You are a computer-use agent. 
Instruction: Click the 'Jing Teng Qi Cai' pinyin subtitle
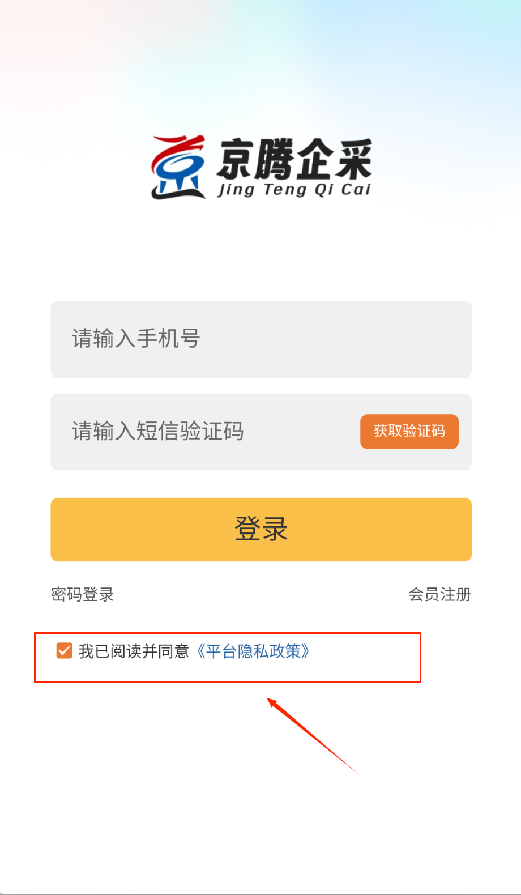click(x=294, y=189)
